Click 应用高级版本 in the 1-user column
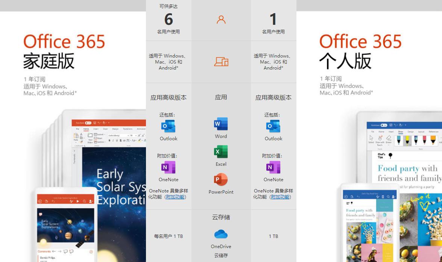The height and width of the screenshot is (262, 442). click(273, 98)
